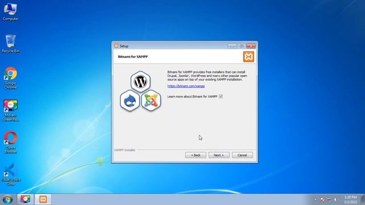Launch Opera Browser desktop shortcut
This screenshot has width=365, height=205.
coord(10,142)
